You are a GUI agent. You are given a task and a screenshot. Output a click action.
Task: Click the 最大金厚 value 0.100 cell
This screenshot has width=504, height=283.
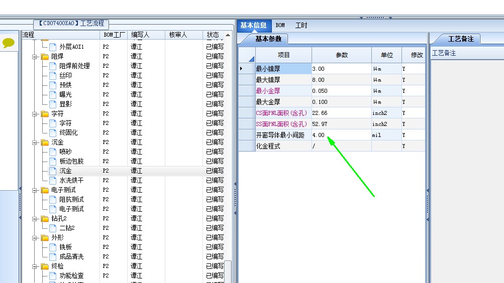click(342, 102)
